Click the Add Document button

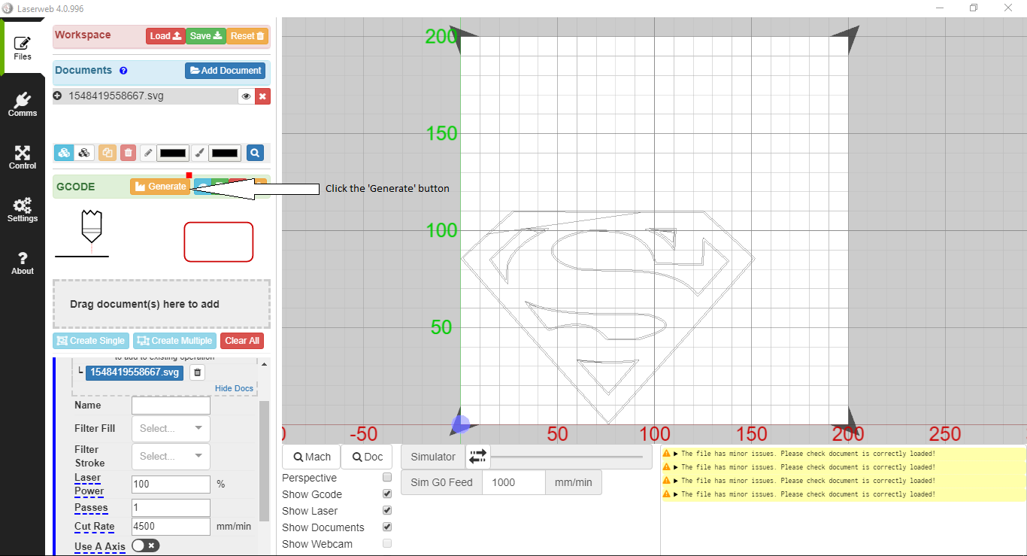226,71
